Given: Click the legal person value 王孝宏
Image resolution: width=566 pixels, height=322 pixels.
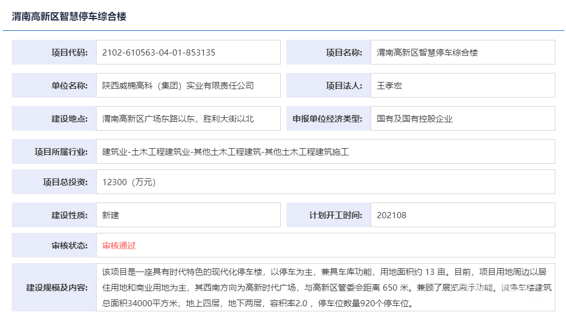Looking at the screenshot, I should click(389, 86).
